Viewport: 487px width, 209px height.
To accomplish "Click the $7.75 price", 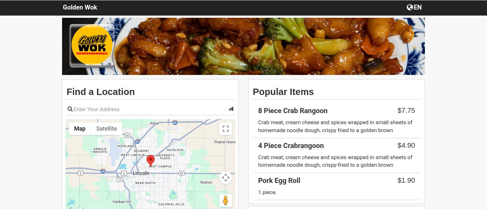I will point(406,111).
